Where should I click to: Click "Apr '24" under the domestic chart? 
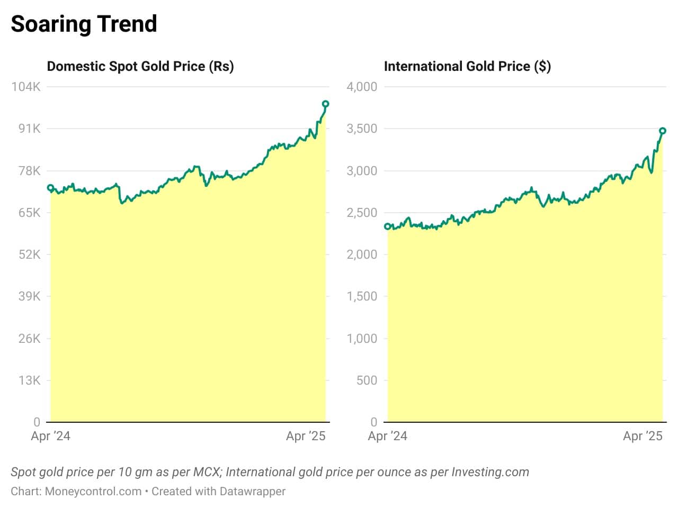click(x=51, y=436)
